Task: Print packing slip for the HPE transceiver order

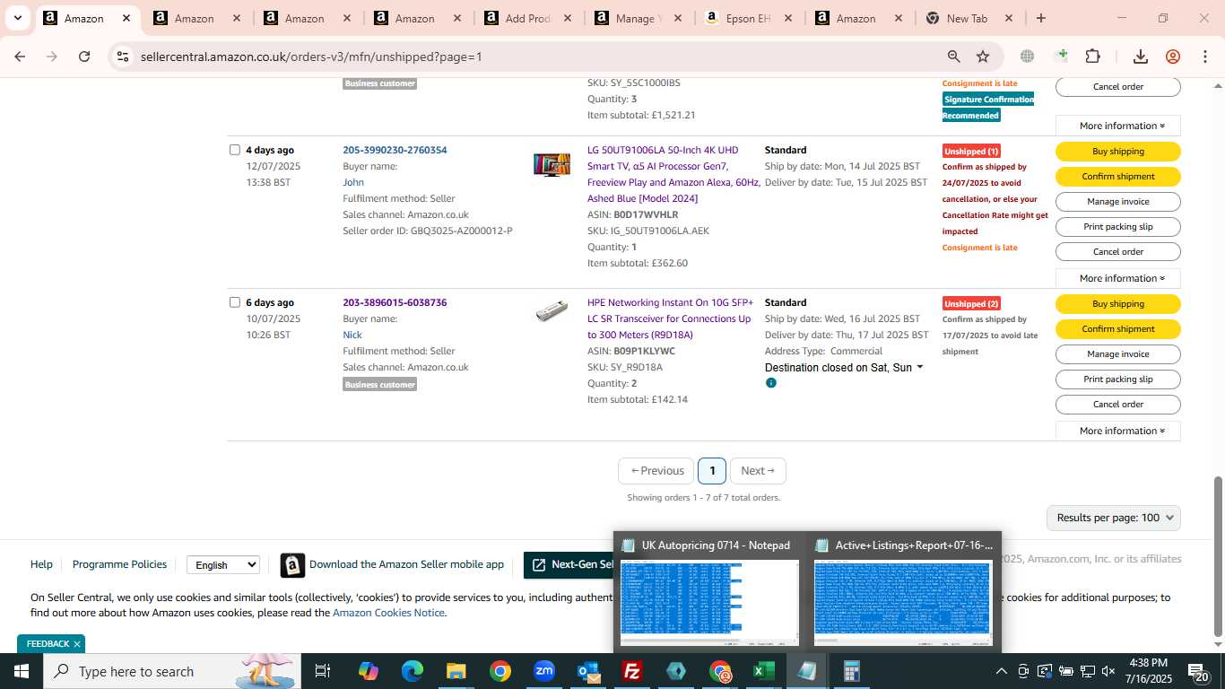Action: pos(1117,379)
